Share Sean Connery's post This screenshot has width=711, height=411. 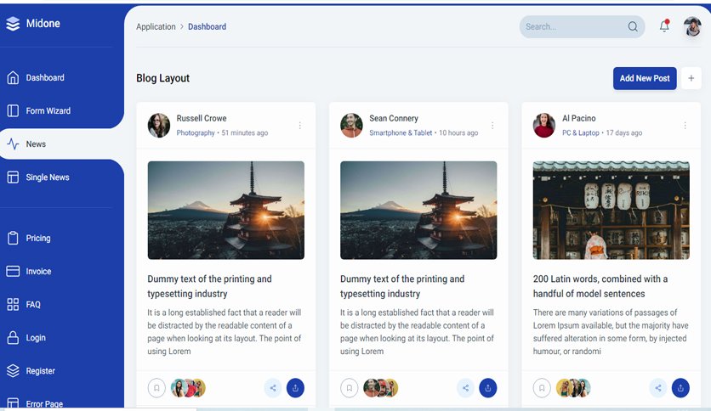pyautogui.click(x=466, y=388)
